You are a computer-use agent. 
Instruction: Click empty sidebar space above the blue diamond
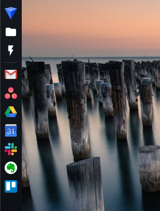[11, 3]
